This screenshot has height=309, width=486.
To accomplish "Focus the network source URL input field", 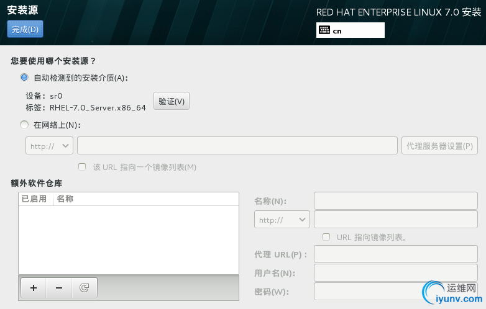I will [x=237, y=146].
